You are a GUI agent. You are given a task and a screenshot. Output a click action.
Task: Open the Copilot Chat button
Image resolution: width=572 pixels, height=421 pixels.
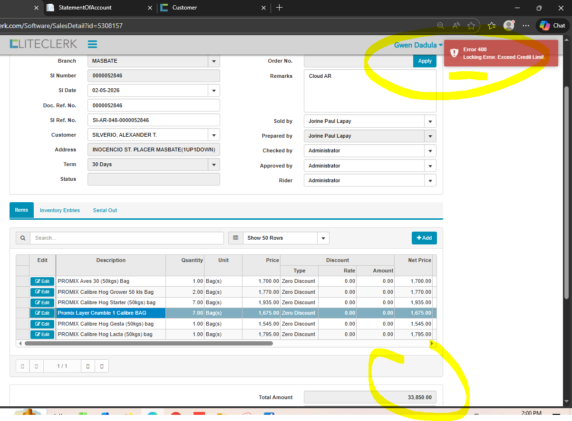553,26
